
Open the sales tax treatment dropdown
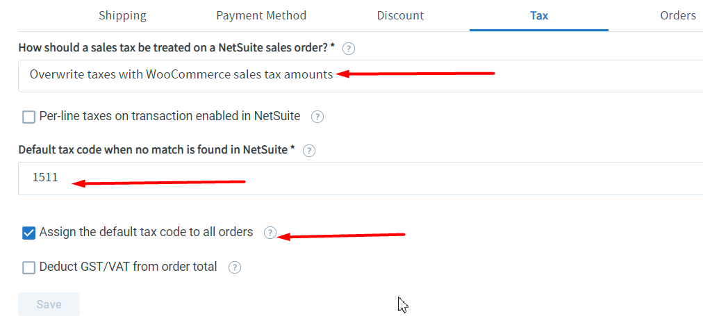point(361,76)
